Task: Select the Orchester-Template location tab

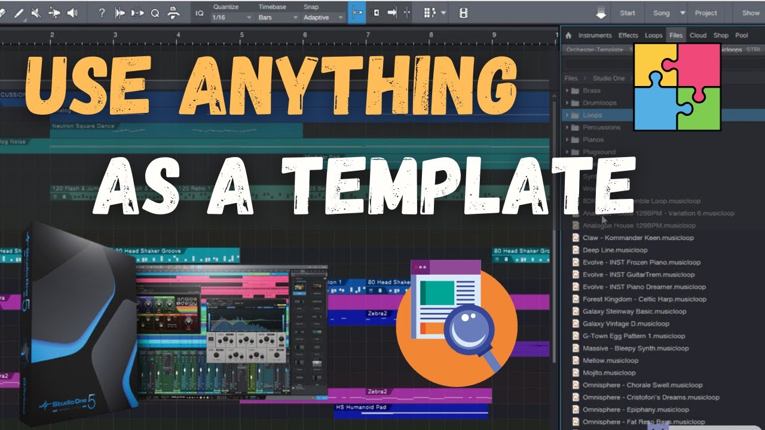Action: 595,50
